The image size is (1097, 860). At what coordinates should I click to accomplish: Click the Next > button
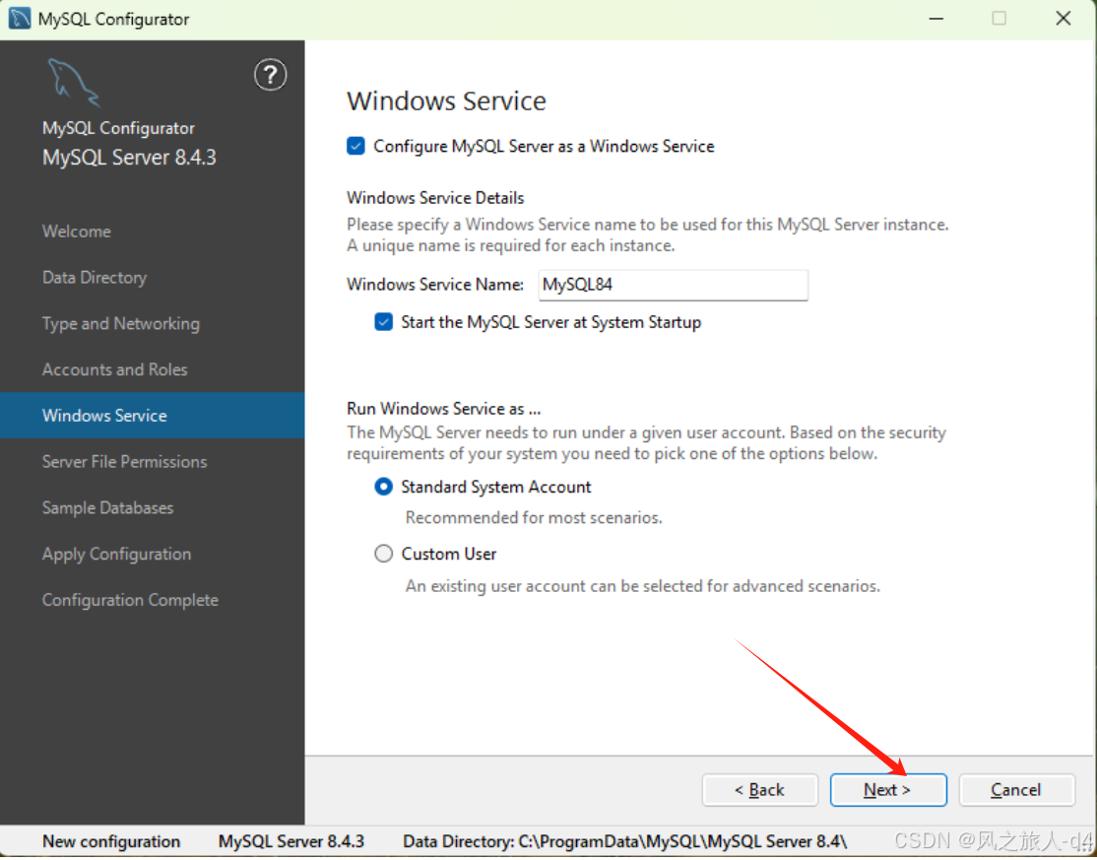tap(888, 790)
